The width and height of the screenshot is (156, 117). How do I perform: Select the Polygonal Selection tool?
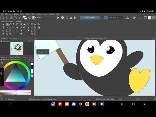pyautogui.click(x=32, y=31)
